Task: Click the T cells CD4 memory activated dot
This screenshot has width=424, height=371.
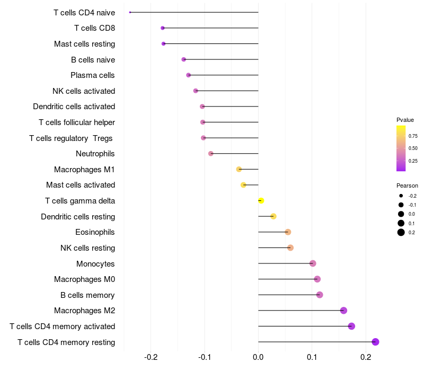Action: click(x=351, y=326)
